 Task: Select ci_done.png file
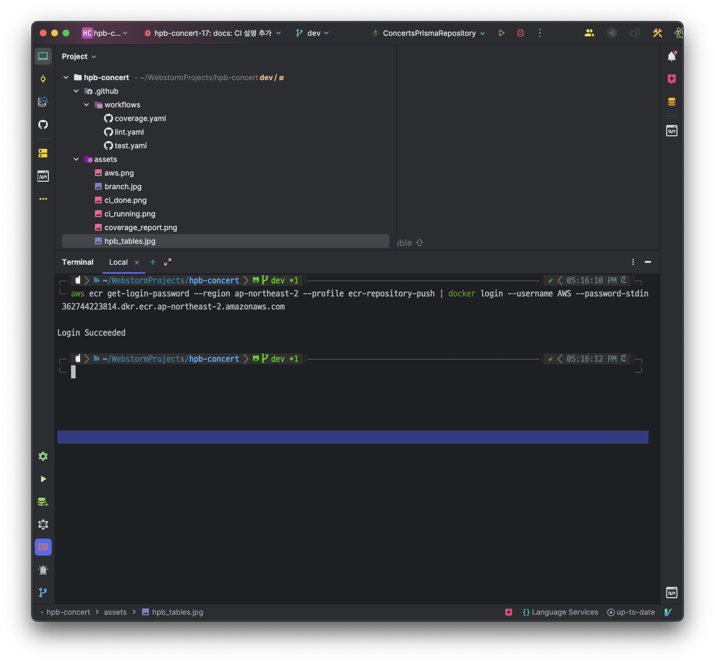tap(120, 200)
